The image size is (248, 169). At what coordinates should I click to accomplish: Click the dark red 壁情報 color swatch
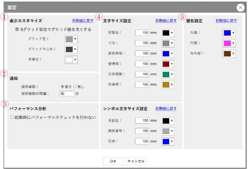166,64
